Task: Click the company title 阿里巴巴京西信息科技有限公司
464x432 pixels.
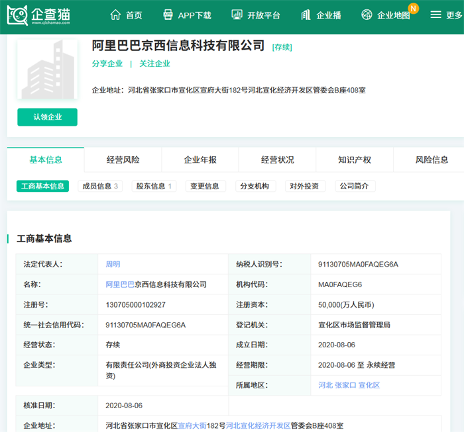Action: pyautogui.click(x=178, y=46)
